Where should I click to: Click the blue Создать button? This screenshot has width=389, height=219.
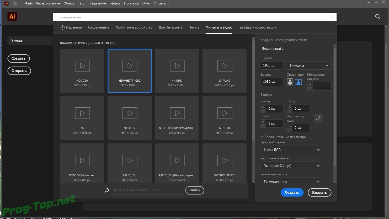click(x=292, y=192)
